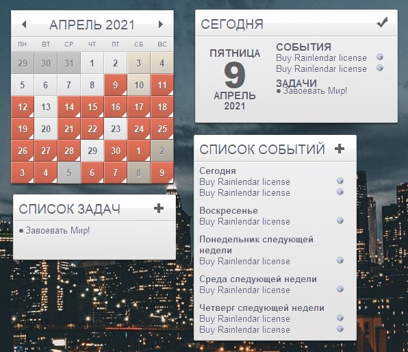Select April 13 in the calendar

pos(46,107)
